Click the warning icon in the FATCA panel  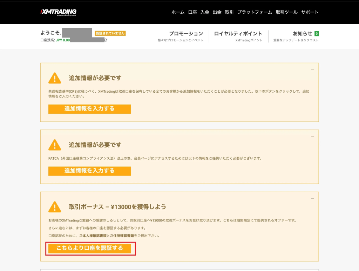pos(55,145)
